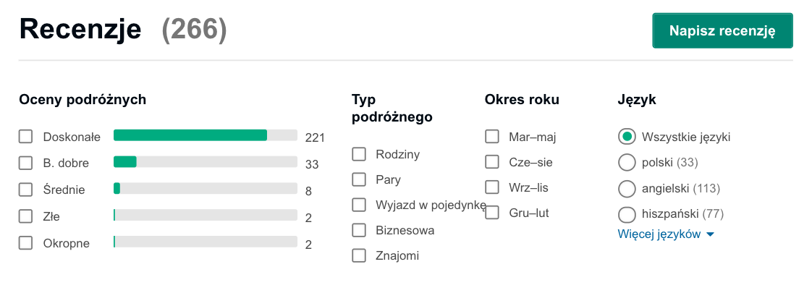Screen dimensions: 812x293
Task: Expand Więcej języków dropdown
Action: coord(666,234)
